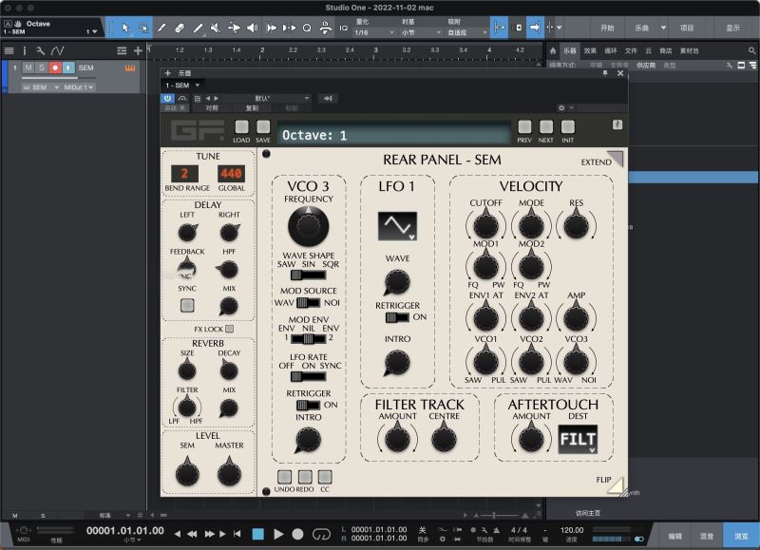Click the REDO button on SEM panel

coord(305,477)
